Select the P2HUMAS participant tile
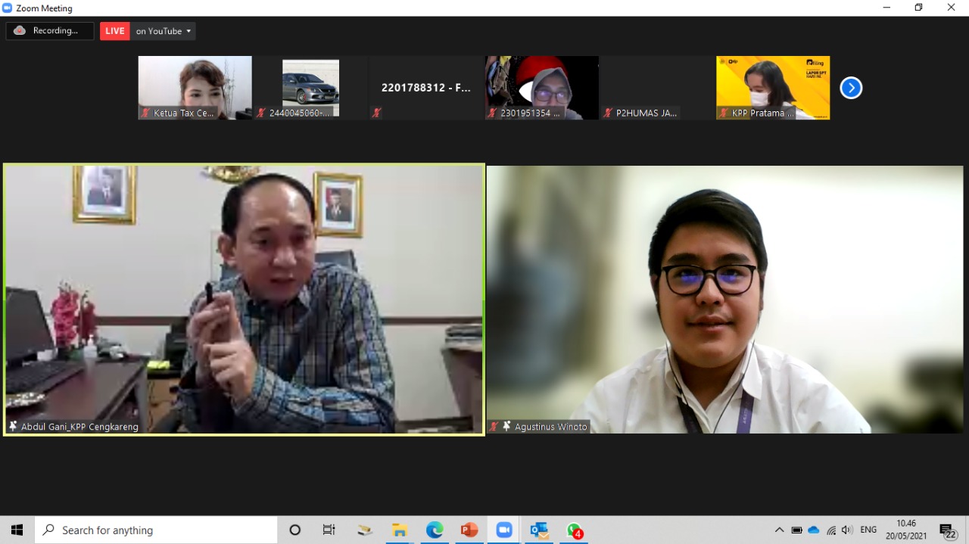Screen dimensions: 969x544 657,88
